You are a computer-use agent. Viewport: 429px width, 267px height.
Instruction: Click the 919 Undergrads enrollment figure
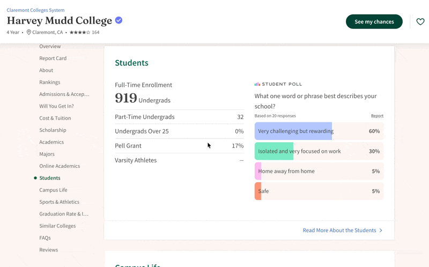click(x=143, y=98)
